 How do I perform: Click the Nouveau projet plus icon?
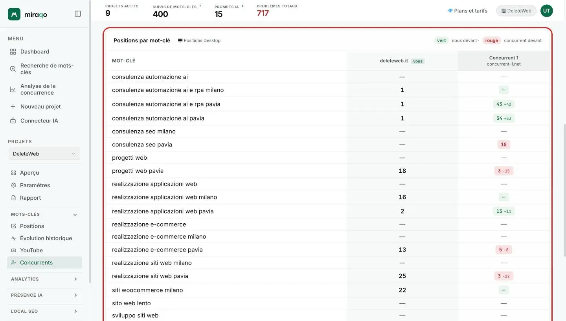point(13,106)
